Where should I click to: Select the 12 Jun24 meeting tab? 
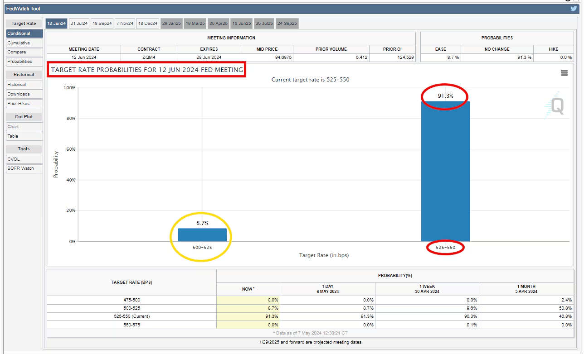pos(57,24)
